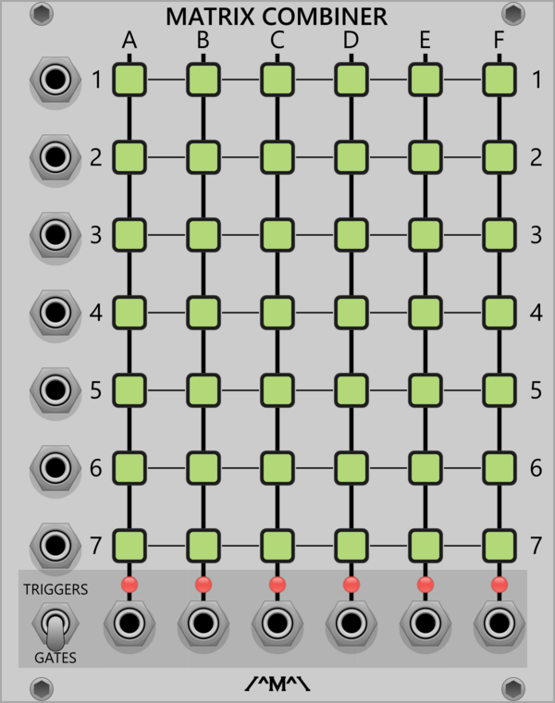The height and width of the screenshot is (703, 555).
Task: Toggle matrix button E4
Action: [425, 313]
